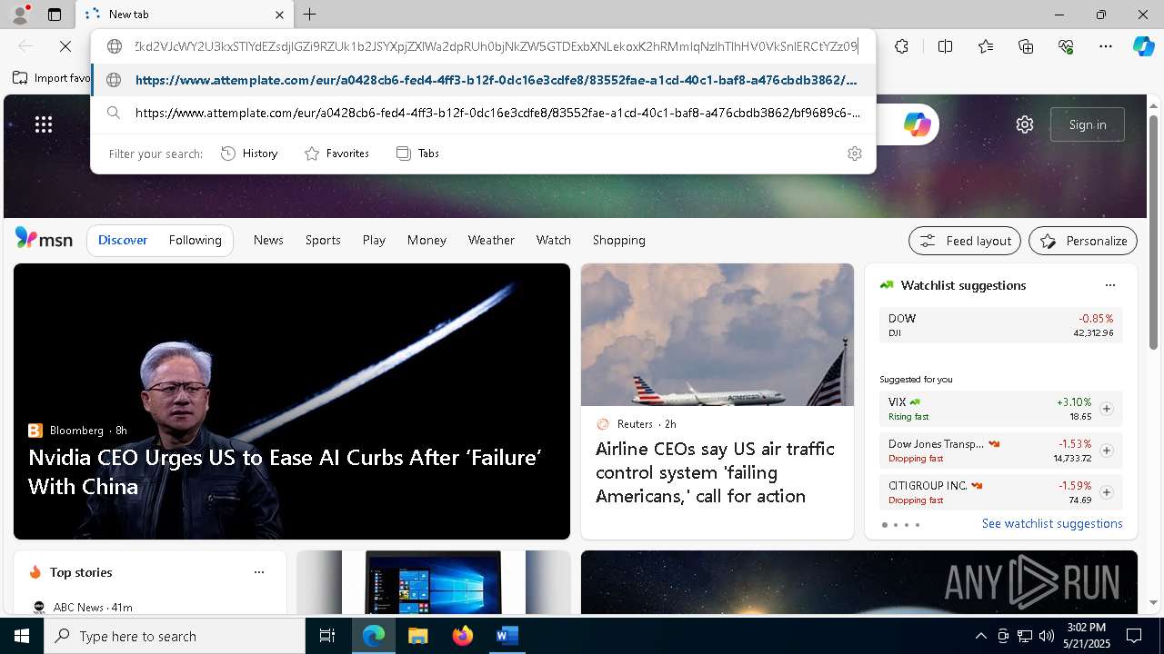Stop loading the page
This screenshot has width=1164, height=654.
pos(65,46)
